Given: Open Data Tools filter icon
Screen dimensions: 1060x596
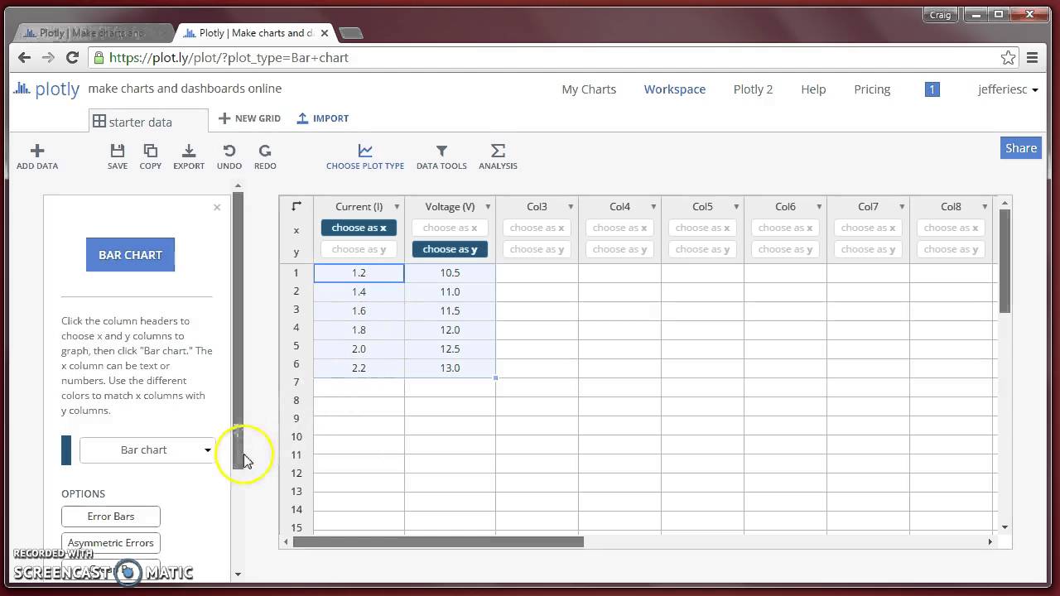Looking at the screenshot, I should click(441, 151).
